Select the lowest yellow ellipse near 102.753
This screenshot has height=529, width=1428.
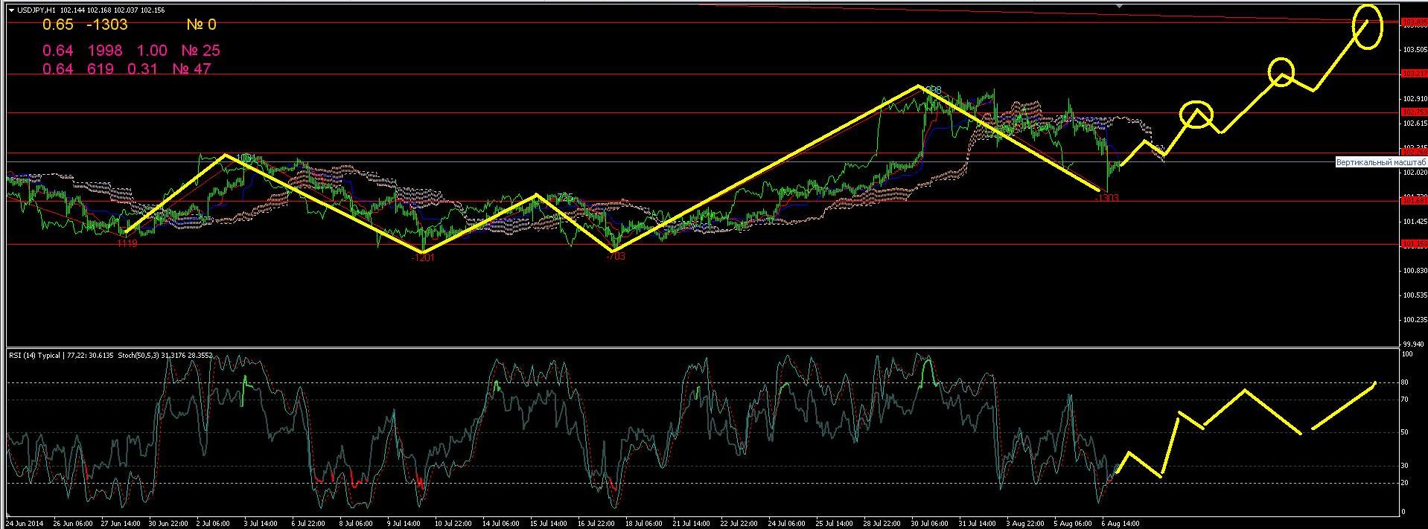(x=1196, y=114)
